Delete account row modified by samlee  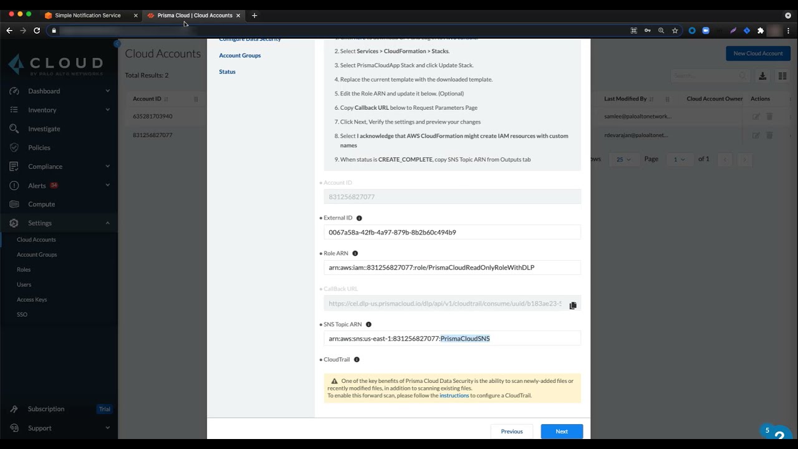coord(769,117)
